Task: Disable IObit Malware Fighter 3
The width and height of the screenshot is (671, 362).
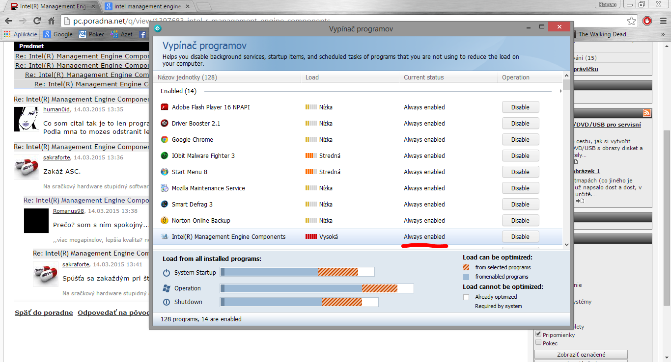Action: point(520,155)
